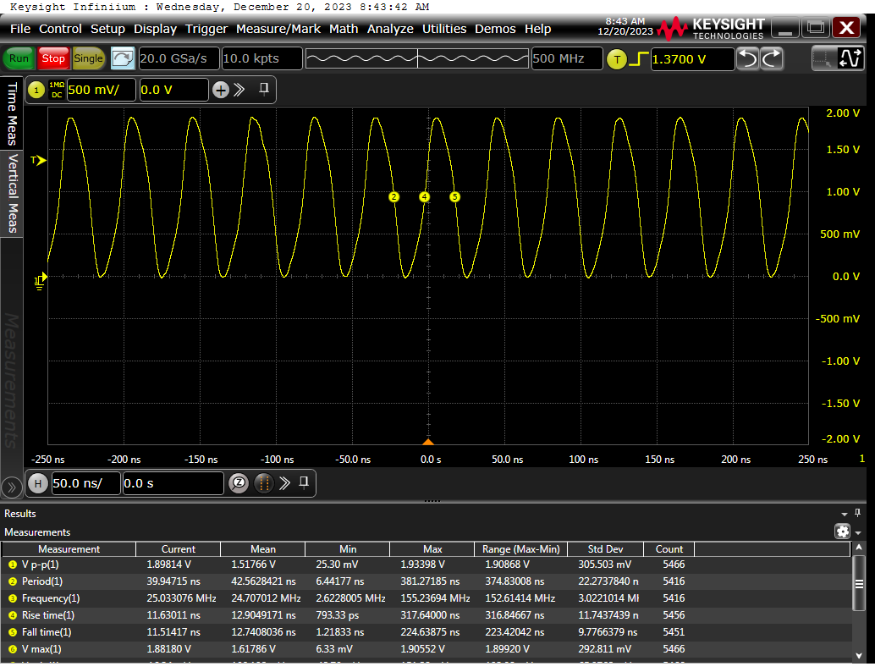Switch to Vertical Meas side tab
The height and width of the screenshot is (672, 875).
click(x=12, y=193)
